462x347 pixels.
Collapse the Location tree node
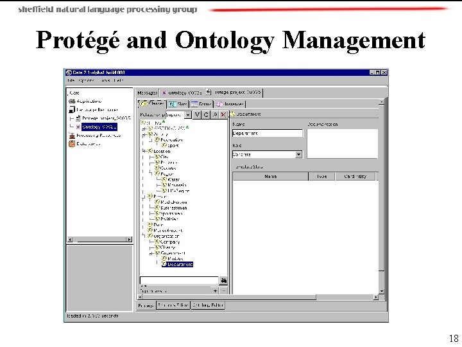click(144, 151)
